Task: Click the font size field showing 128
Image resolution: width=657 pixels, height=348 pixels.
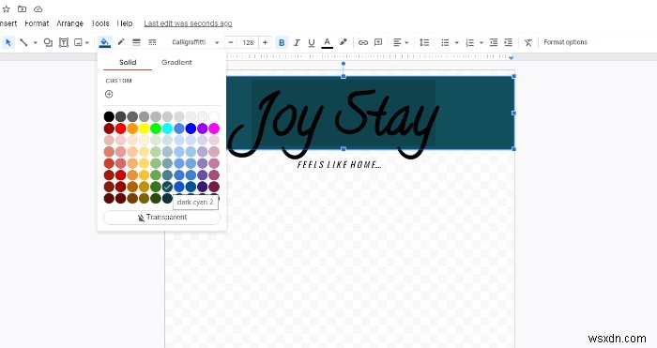Action: 248,42
